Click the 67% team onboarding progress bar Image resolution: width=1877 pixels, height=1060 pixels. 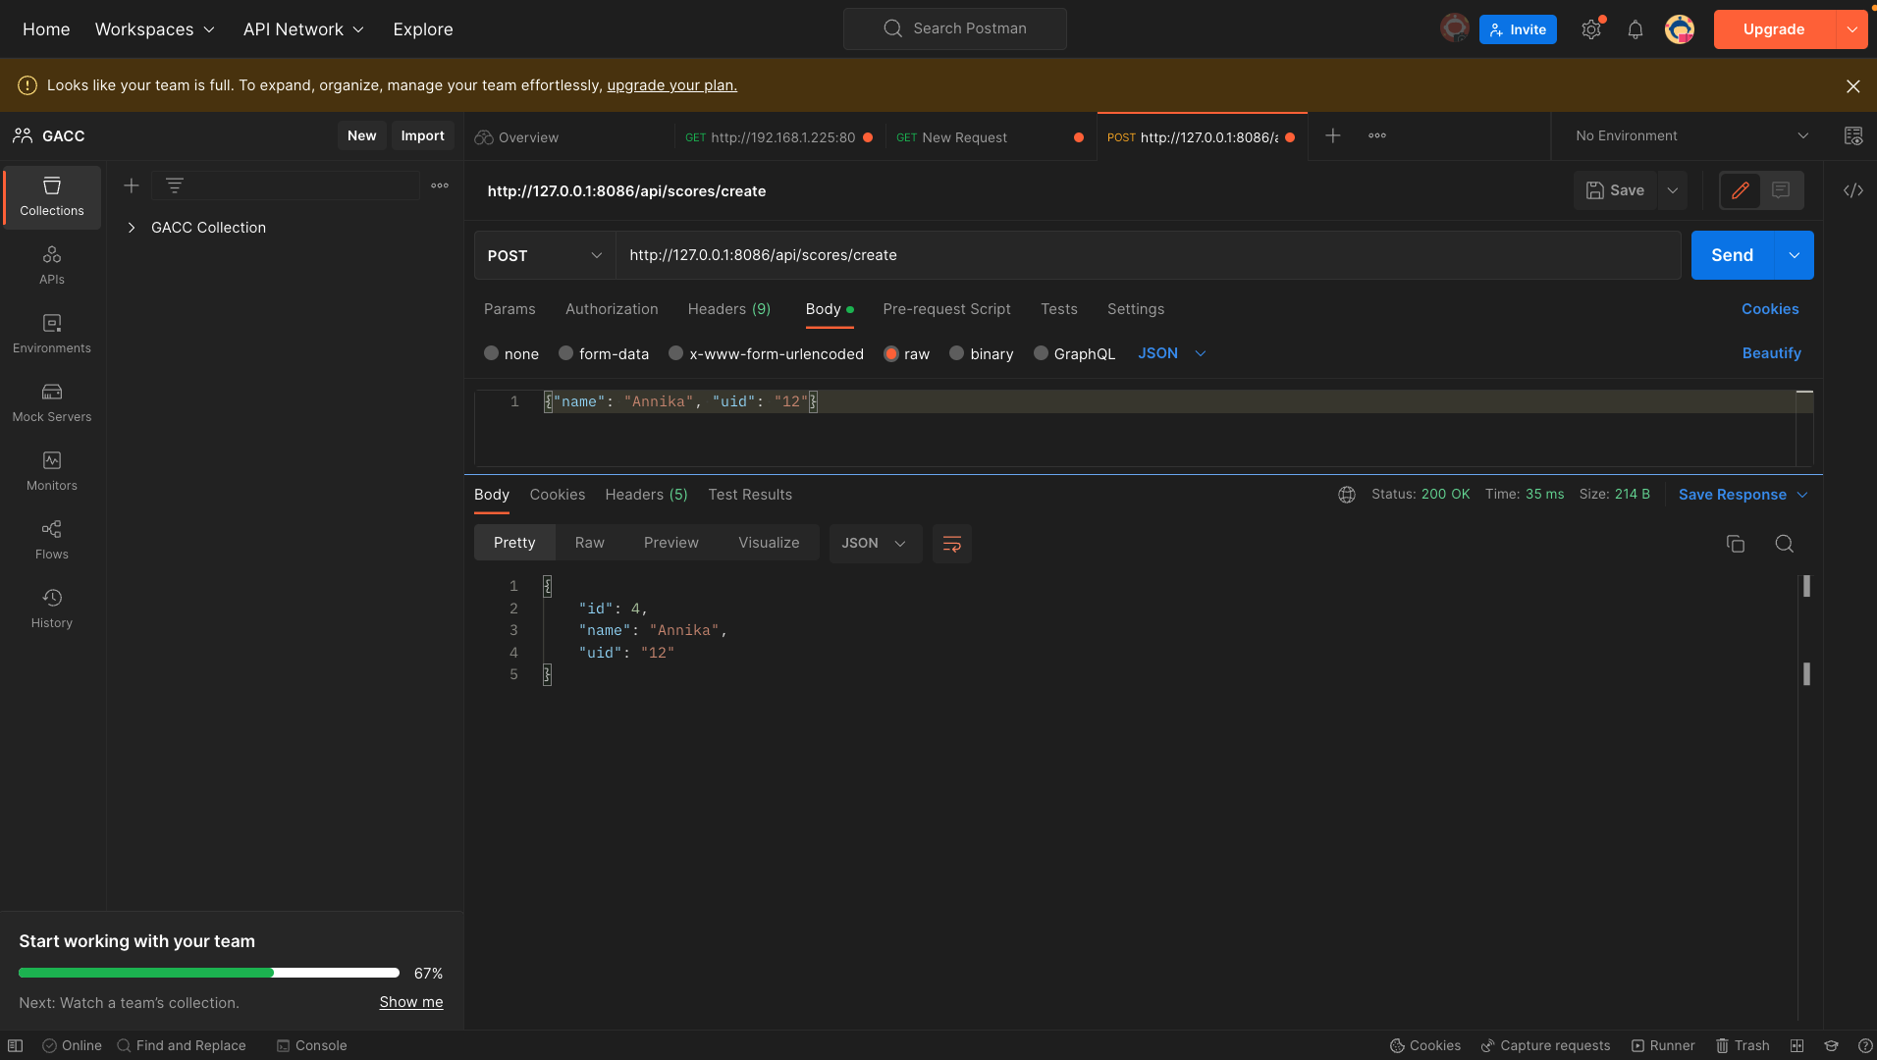(208, 972)
